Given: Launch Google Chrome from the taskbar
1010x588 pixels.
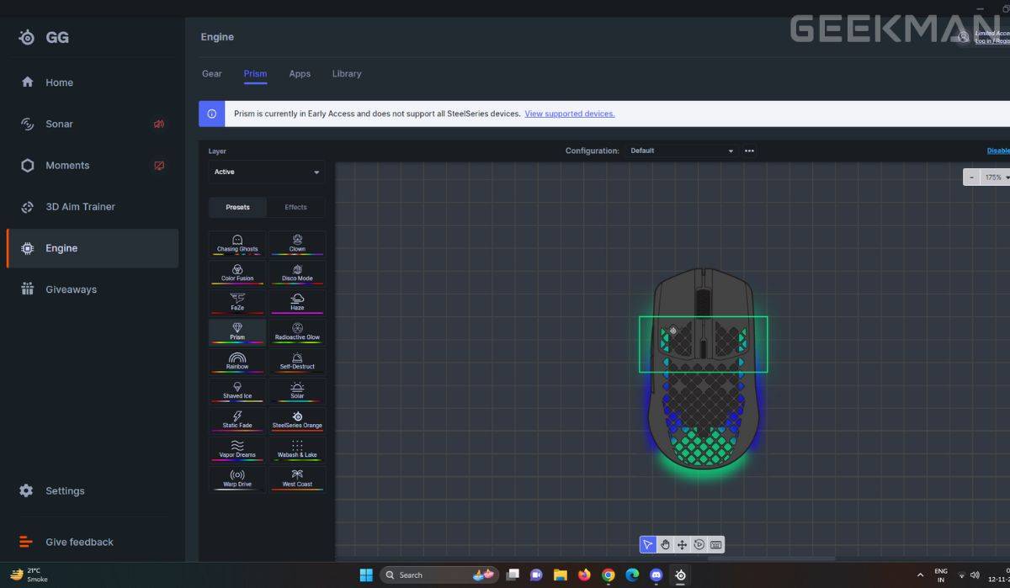Looking at the screenshot, I should coord(609,575).
